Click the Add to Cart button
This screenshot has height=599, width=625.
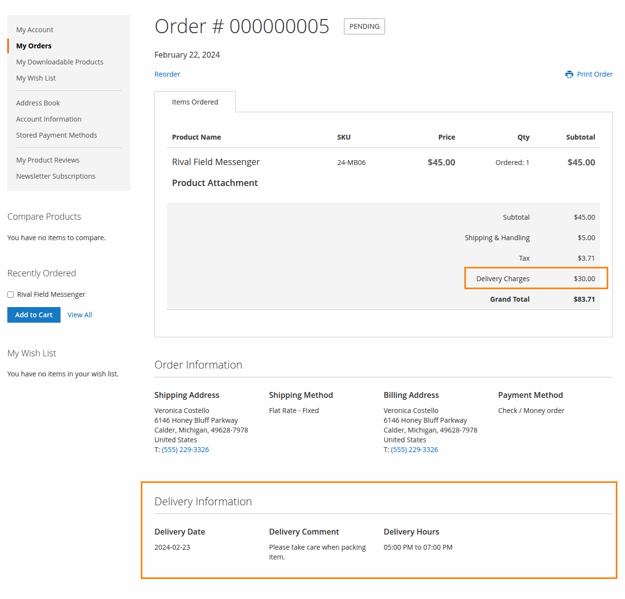[x=34, y=315]
